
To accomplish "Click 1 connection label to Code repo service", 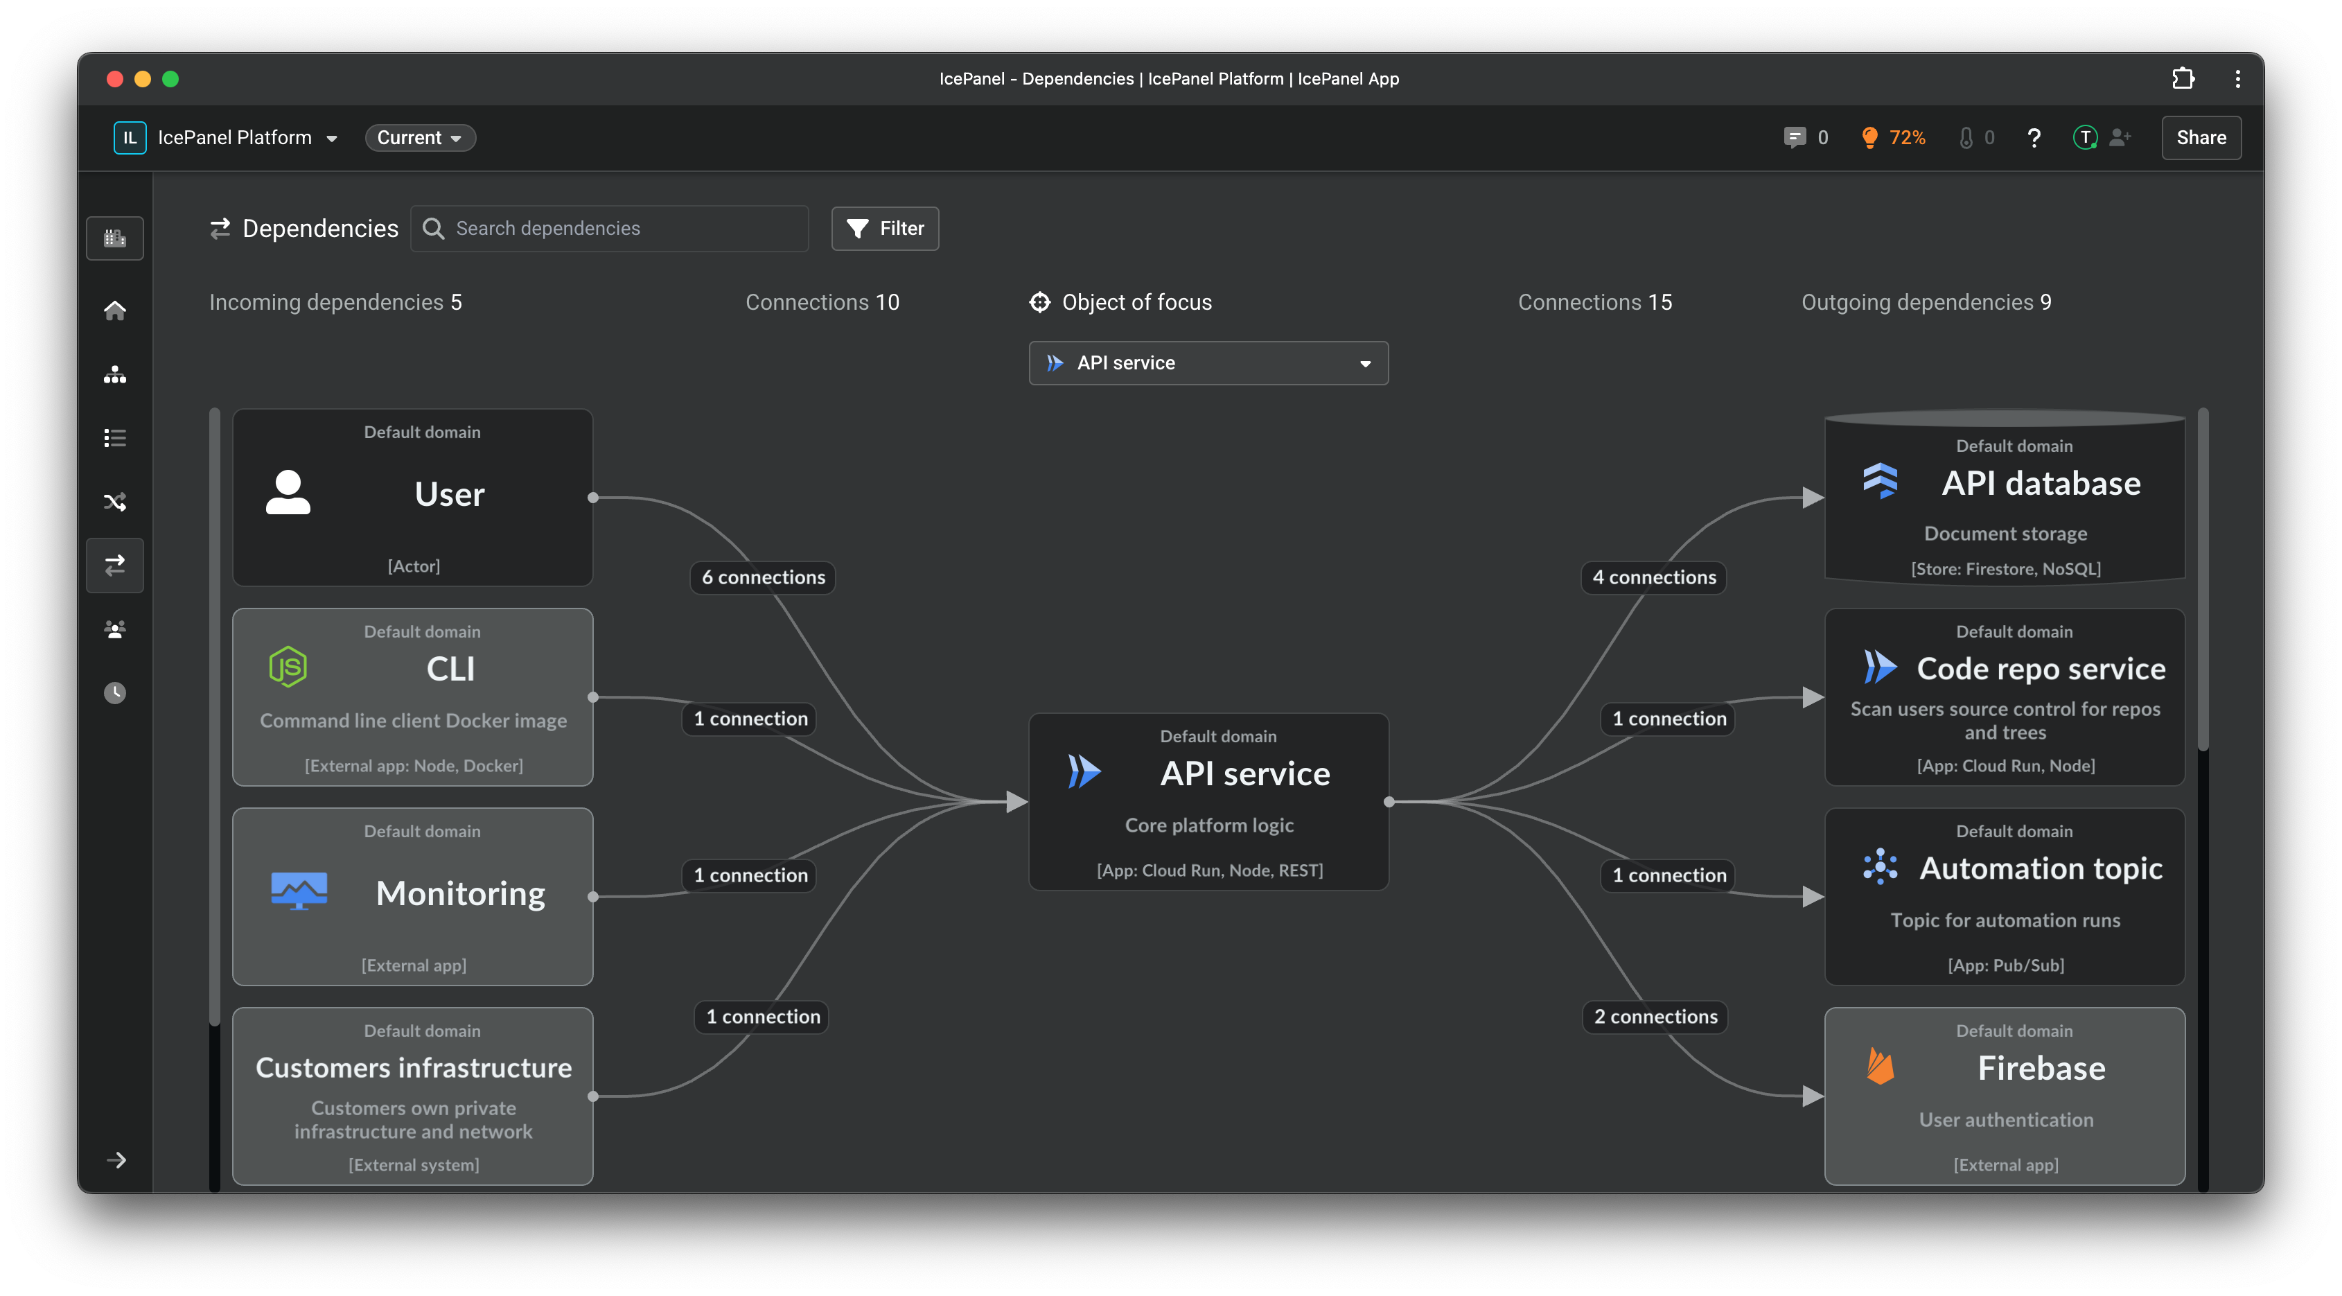I will tap(1669, 719).
